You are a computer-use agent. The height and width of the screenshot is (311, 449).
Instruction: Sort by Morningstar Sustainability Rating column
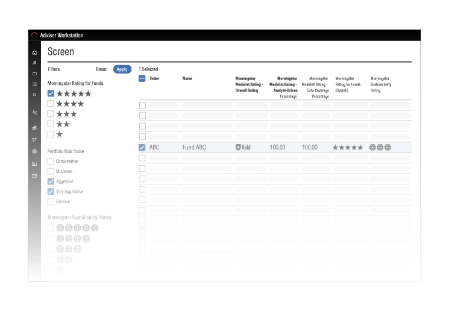(380, 84)
